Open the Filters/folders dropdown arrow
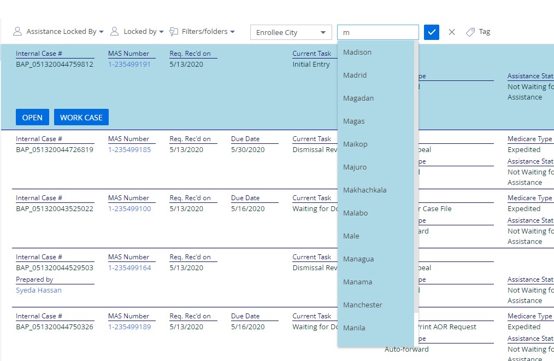Image resolution: width=554 pixels, height=361 pixels. pyautogui.click(x=233, y=32)
